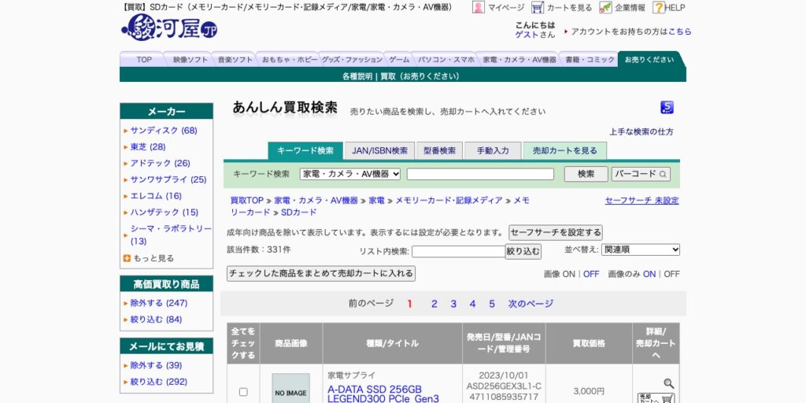This screenshot has height=403, width=806.
Task: Select the 映像ソフト navigation tab
Action: 190,60
